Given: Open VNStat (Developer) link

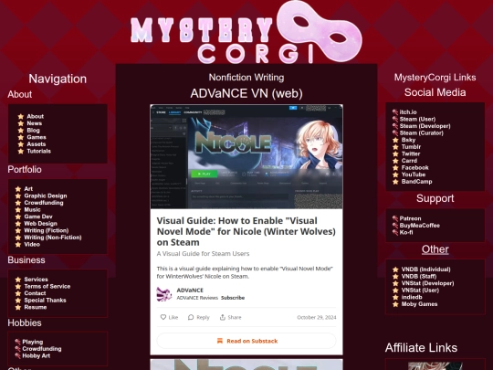Looking at the screenshot, I should 428,283.
